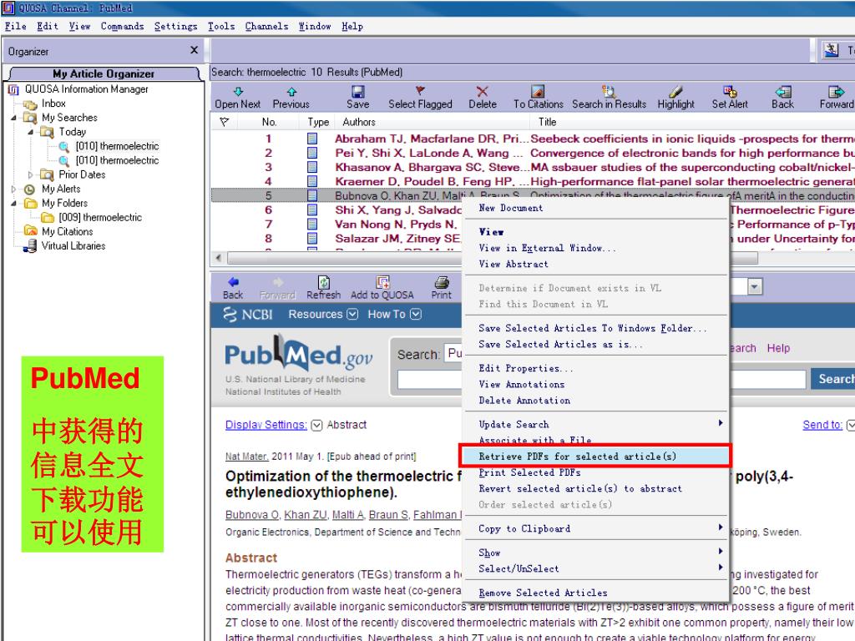Click author link Bubnova O
Screen dimensions: 855x641
pyautogui.click(x=252, y=514)
